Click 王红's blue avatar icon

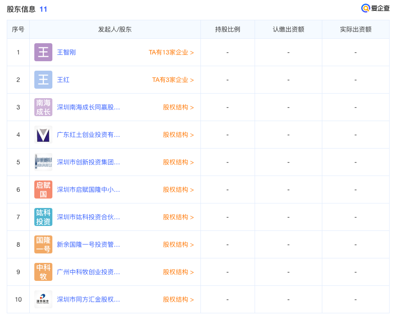tap(43, 79)
